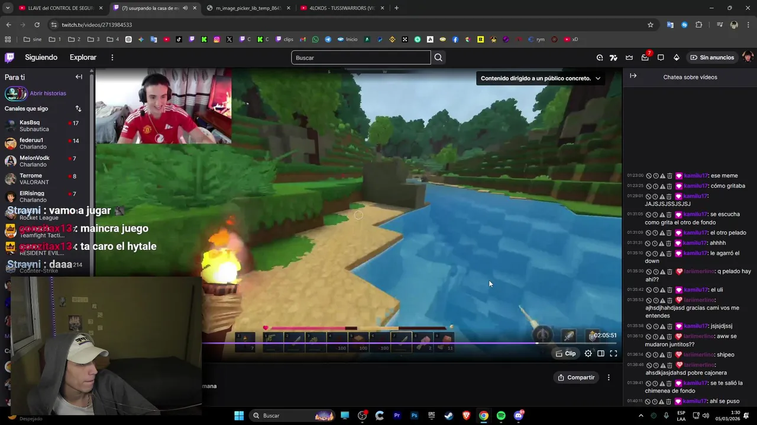Open Terrome channel playing VALORANT

point(44,179)
